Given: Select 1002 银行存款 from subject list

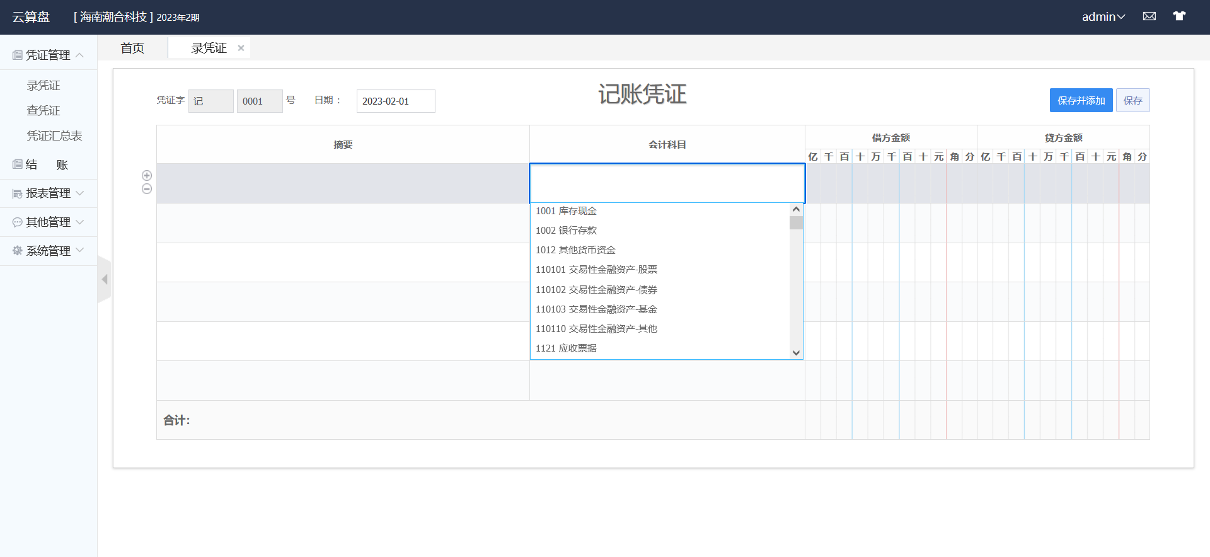Looking at the screenshot, I should pyautogui.click(x=566, y=231).
